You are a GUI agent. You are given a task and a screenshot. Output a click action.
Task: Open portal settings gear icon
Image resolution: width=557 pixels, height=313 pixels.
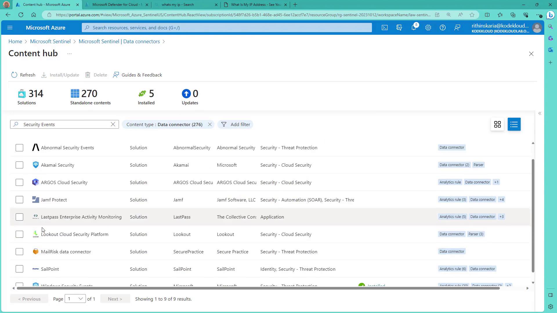tap(428, 28)
